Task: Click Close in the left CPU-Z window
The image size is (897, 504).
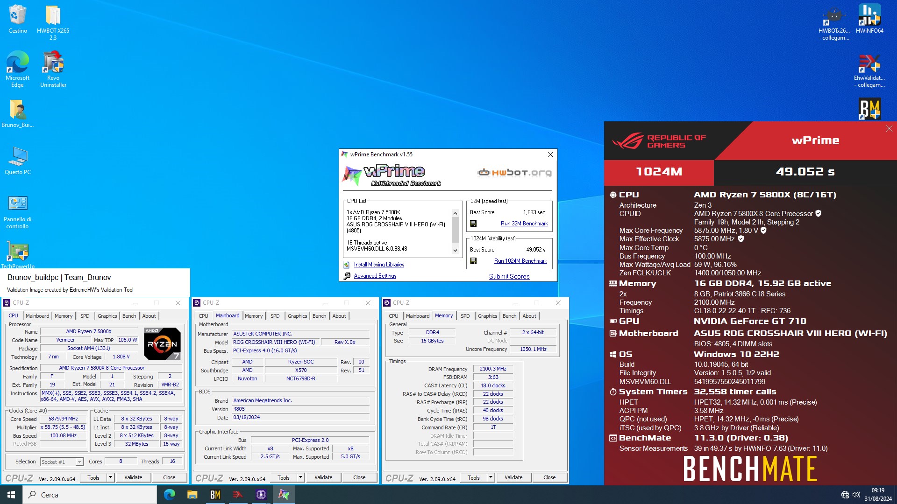Action: (169, 477)
